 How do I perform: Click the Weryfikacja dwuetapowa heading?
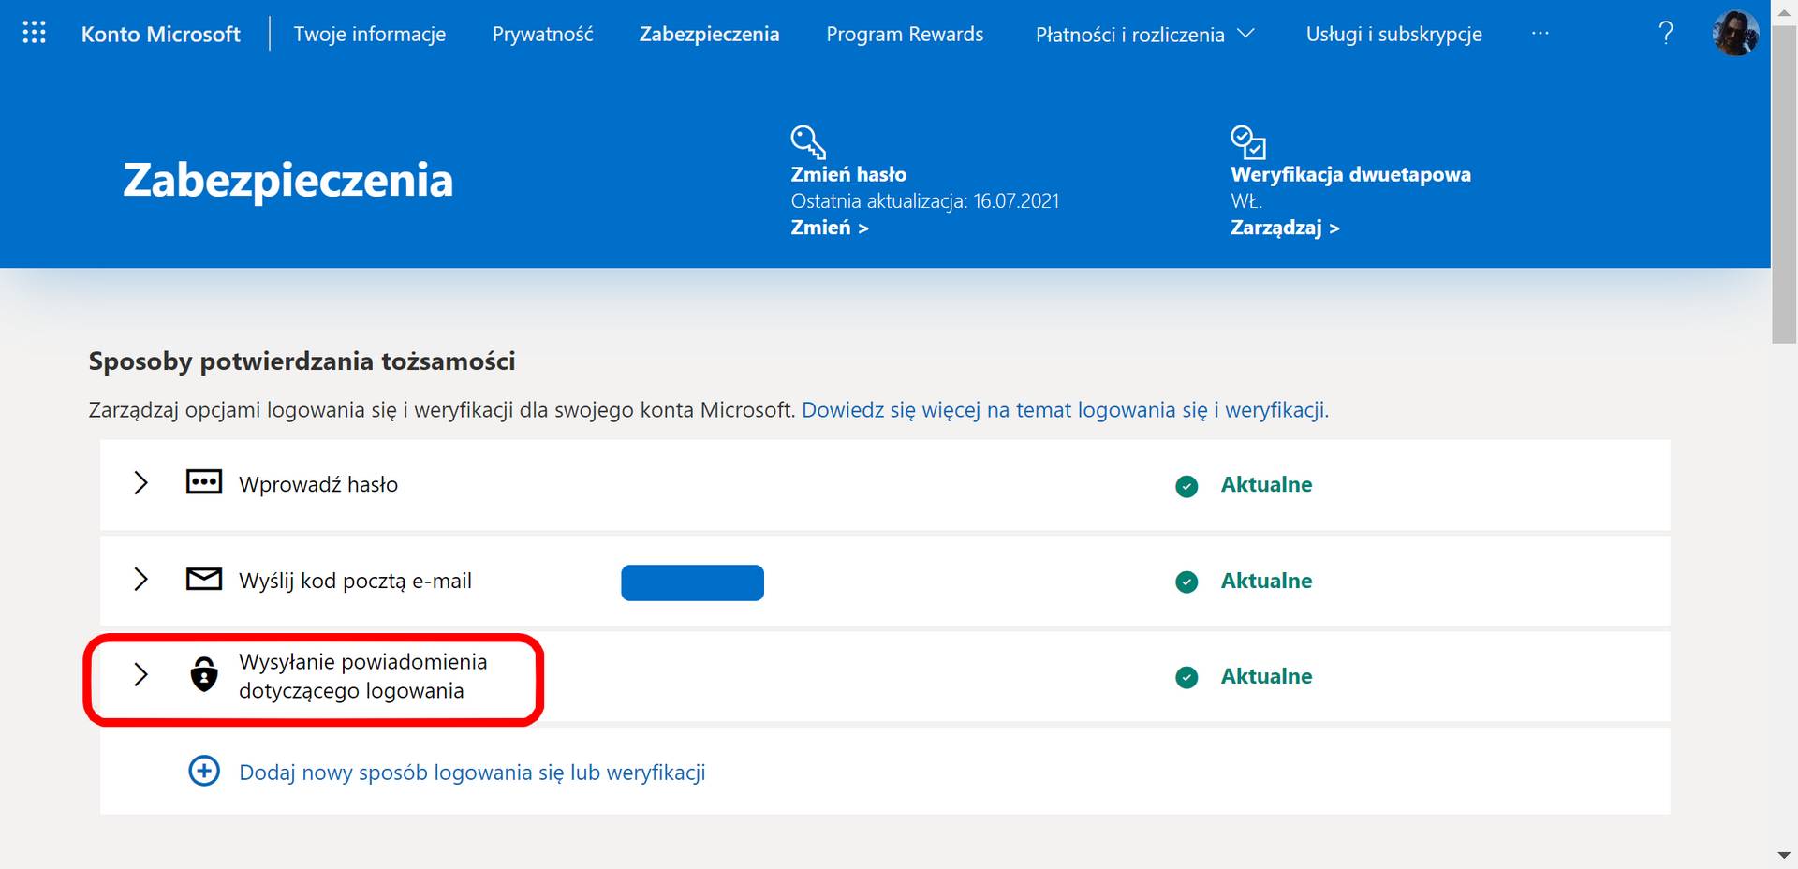click(x=1350, y=174)
